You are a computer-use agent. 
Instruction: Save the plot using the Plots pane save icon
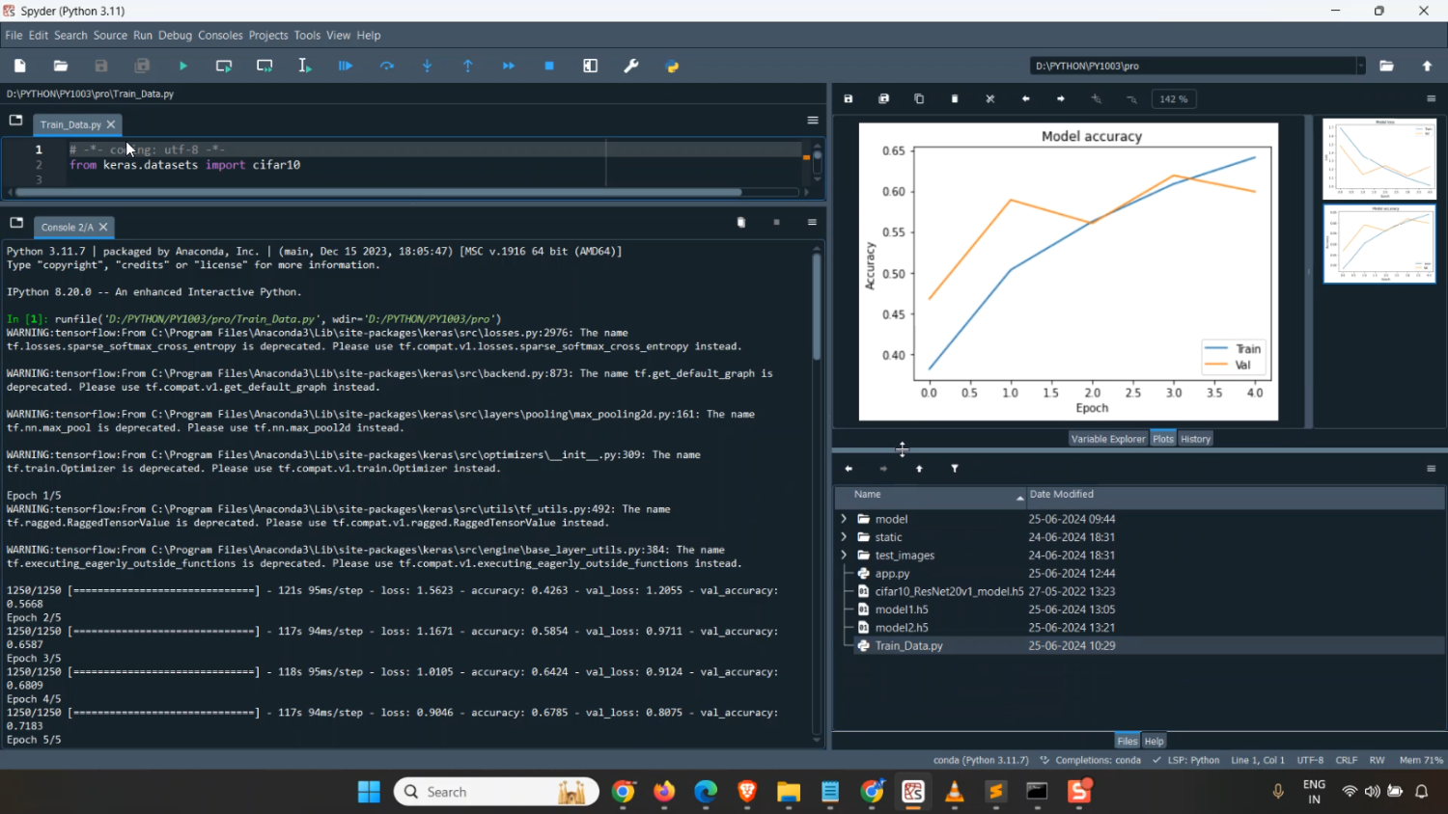[x=849, y=99]
